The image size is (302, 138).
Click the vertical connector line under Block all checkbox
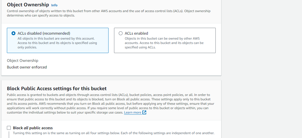9,134
